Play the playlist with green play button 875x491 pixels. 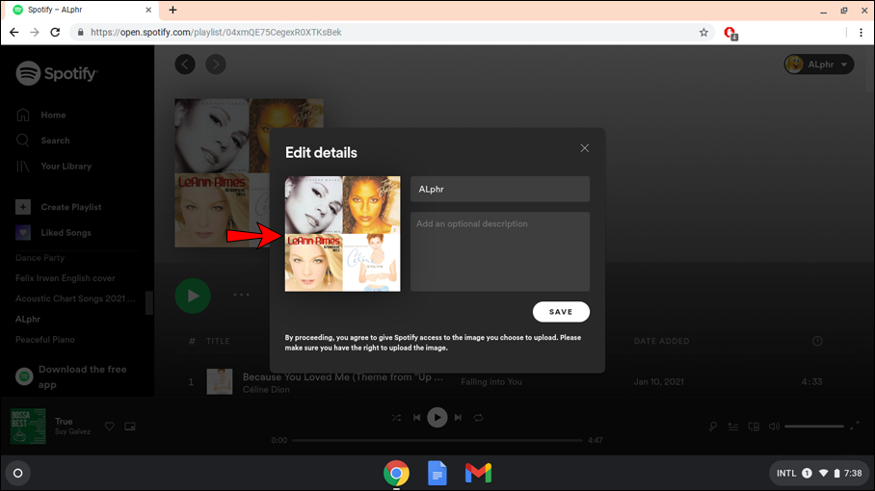pos(193,296)
